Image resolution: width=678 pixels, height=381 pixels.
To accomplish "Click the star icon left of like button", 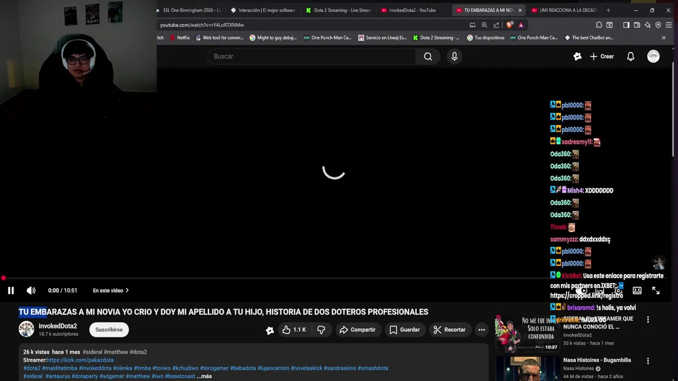I will click(x=270, y=330).
